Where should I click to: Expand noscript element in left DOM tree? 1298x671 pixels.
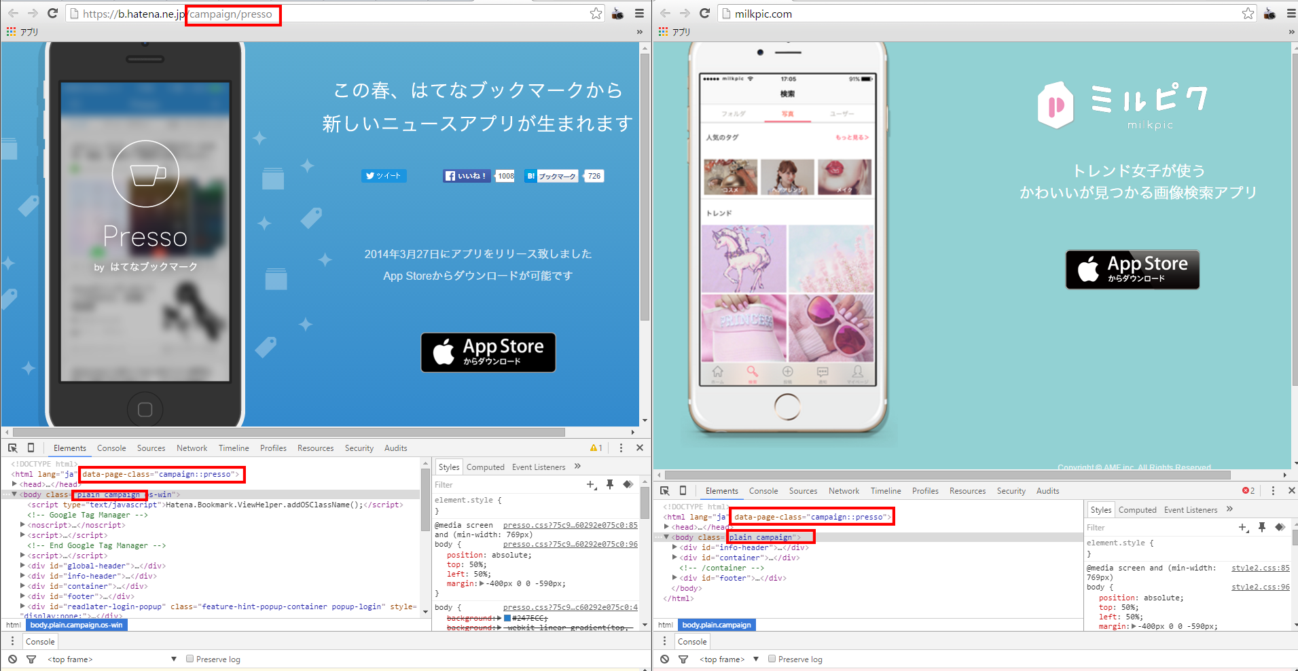[x=22, y=525]
